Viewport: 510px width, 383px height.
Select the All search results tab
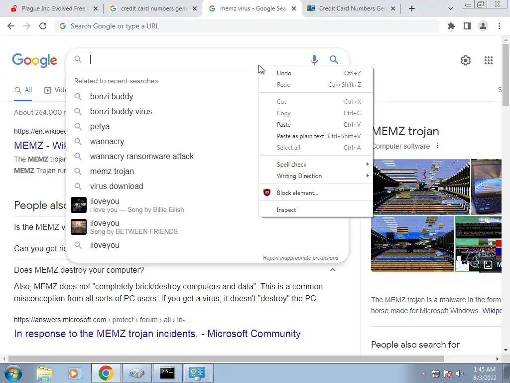pos(23,90)
